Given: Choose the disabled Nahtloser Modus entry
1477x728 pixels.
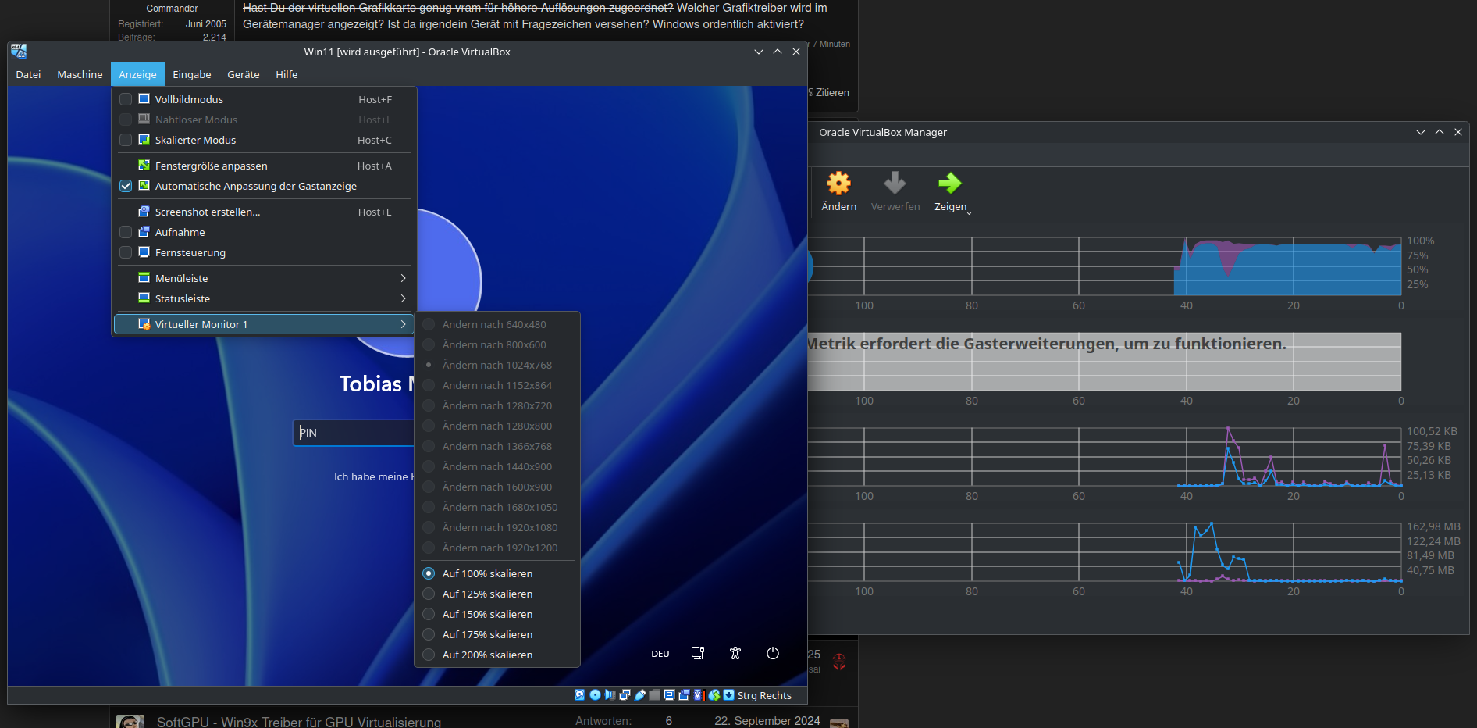Looking at the screenshot, I should point(263,120).
